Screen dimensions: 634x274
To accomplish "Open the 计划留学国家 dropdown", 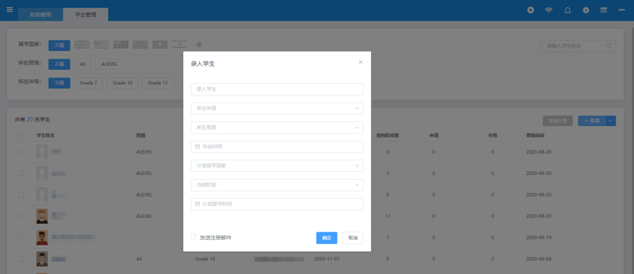I will pos(277,165).
